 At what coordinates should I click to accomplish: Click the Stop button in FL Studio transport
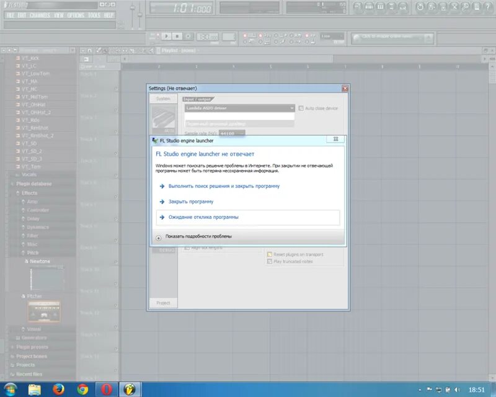pos(177,37)
